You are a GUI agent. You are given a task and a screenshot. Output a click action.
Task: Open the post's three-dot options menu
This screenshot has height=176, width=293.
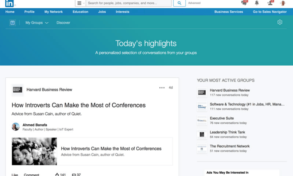(162, 87)
